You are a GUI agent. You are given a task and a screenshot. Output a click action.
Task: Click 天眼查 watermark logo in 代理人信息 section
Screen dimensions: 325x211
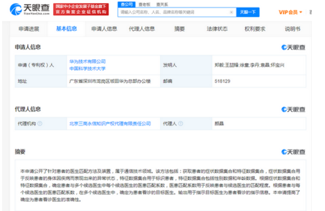(295, 109)
